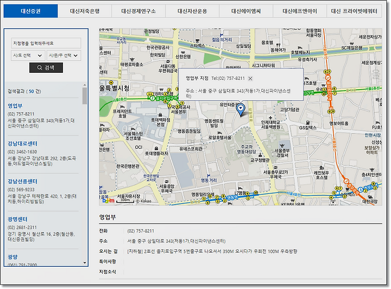This screenshot has height=289, width=391.
Task: Open 강남선릉센터 branch result
Action: 22,181
